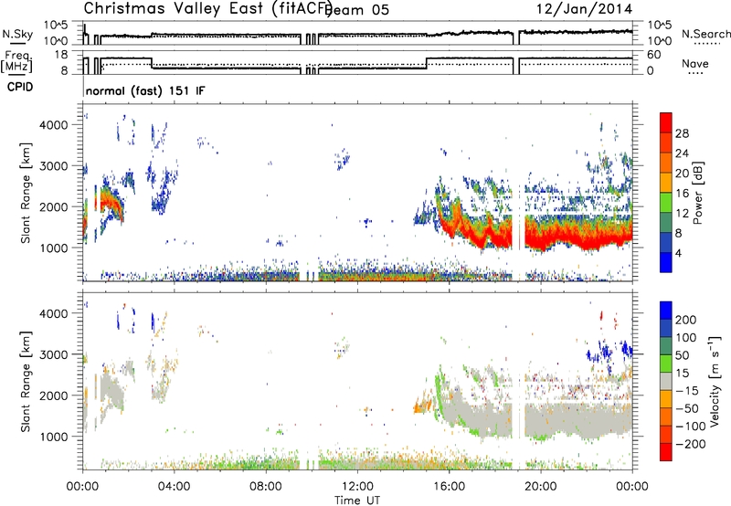Click the 'Power [dB]' color bar title
This screenshot has width=731, height=506.
point(697,193)
